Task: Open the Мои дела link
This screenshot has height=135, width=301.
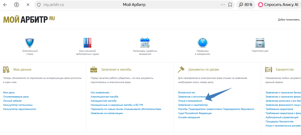Action: [x=9, y=92]
